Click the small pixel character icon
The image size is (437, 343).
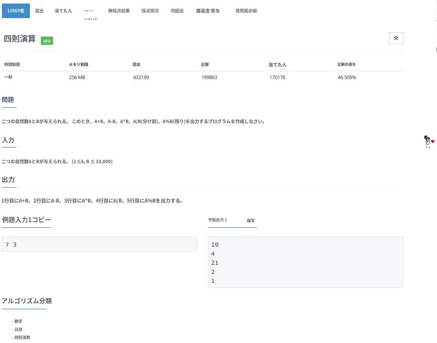(x=428, y=142)
